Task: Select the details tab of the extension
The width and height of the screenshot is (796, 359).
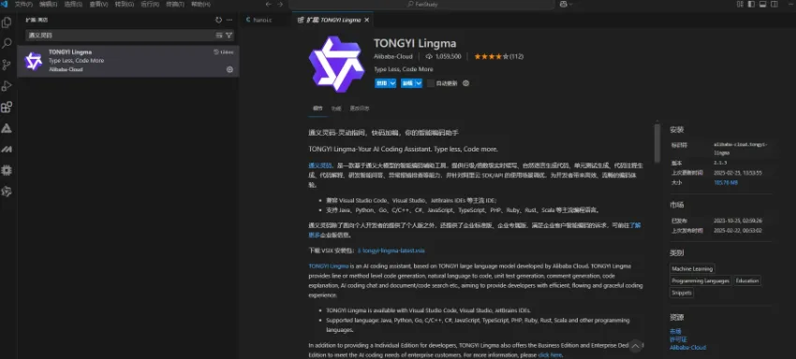Action: (x=317, y=108)
